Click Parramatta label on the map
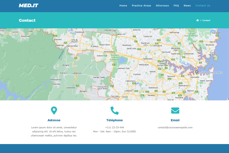 pyautogui.click(x=147, y=59)
